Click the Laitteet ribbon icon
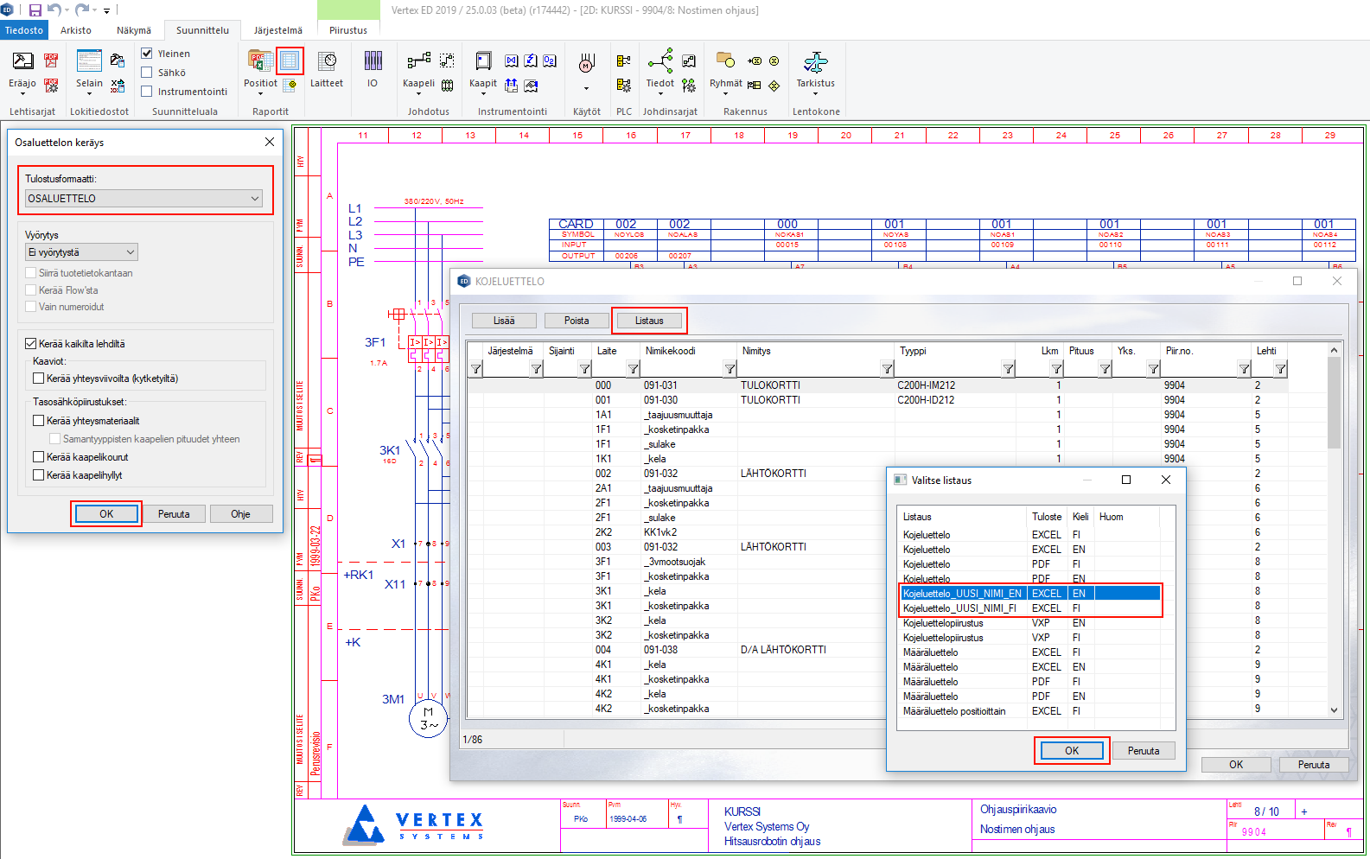 (x=327, y=62)
